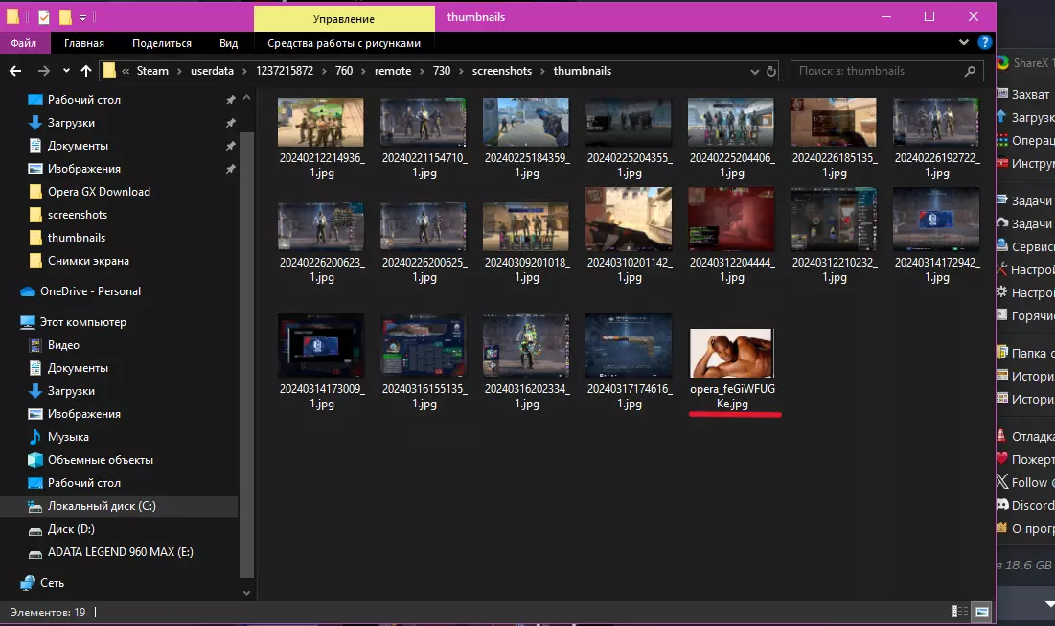
Task: Select thumbnail 20240310201142_1.jpg
Action: (629, 236)
